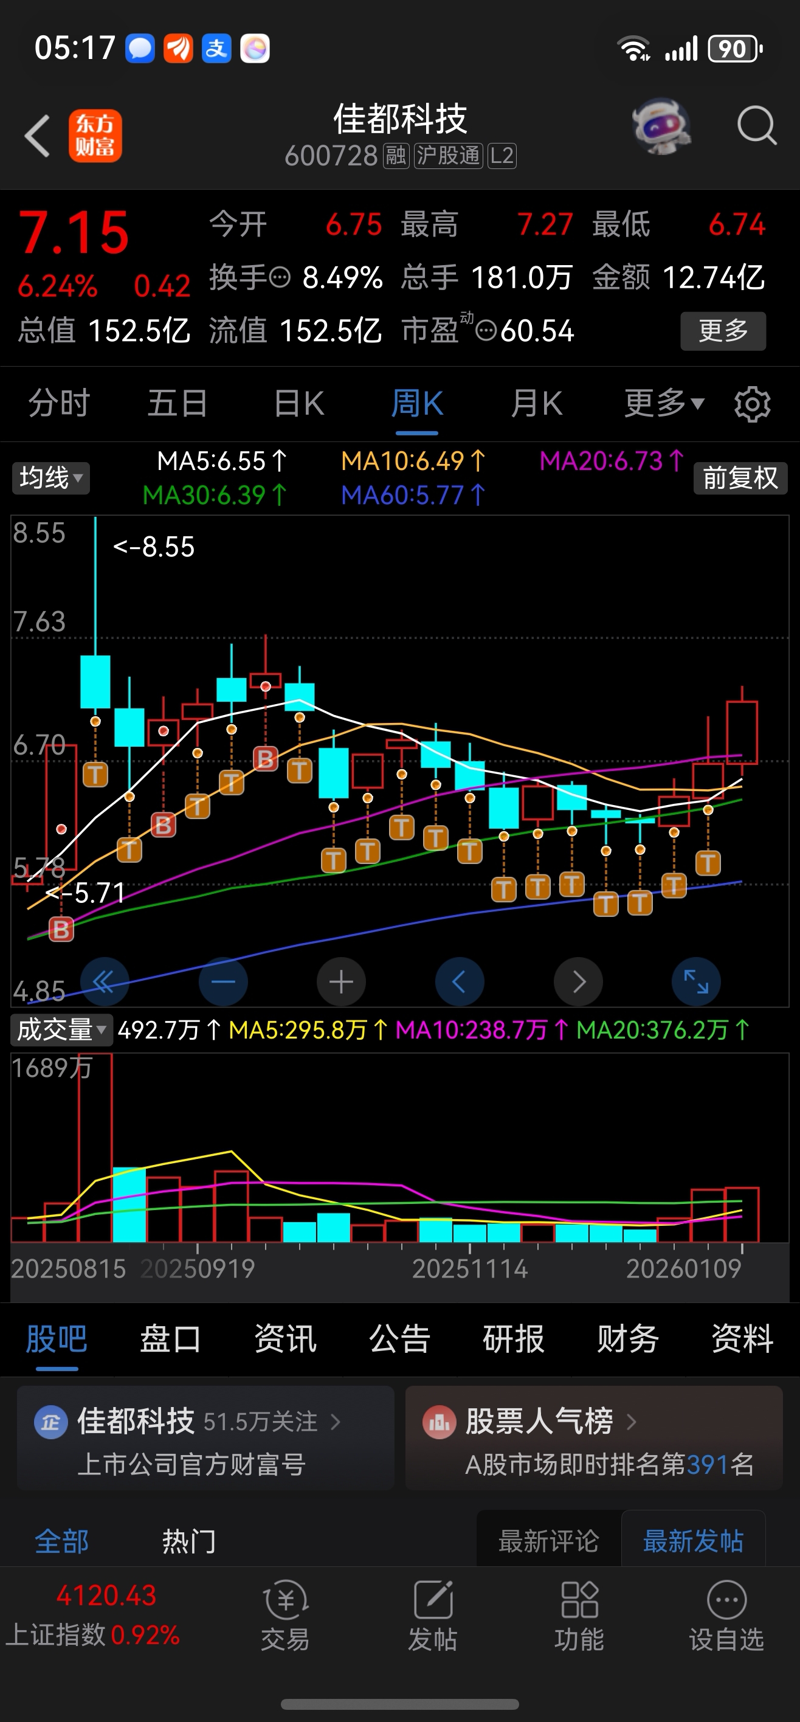Screen dimensions: 800x1722
Task: Tap the latest red weekly candlestick
Action: pyautogui.click(x=742, y=732)
